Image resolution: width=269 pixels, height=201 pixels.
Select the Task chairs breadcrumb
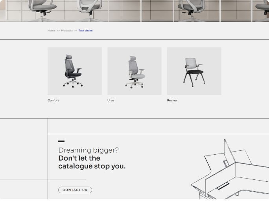[85, 31]
